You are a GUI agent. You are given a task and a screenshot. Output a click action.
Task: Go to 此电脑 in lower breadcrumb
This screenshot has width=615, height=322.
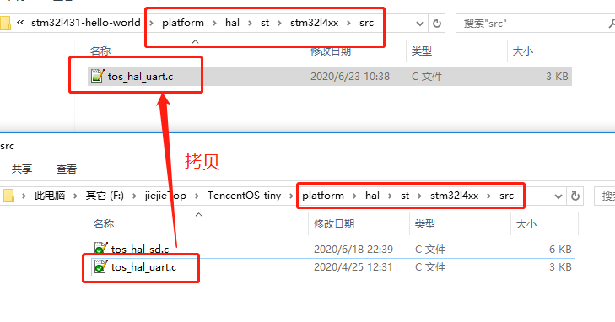click(x=50, y=196)
